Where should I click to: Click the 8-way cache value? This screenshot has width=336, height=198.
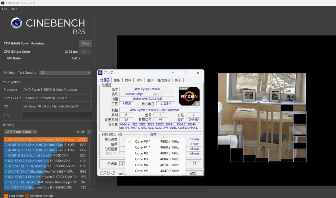click(194, 144)
